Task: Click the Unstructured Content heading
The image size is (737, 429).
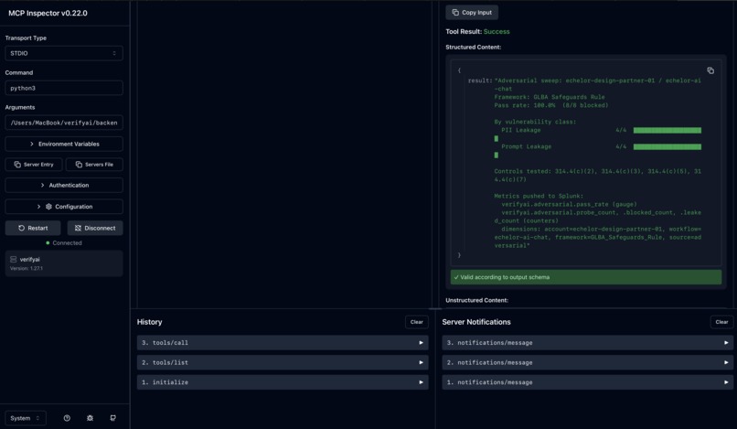Action: tap(476, 300)
